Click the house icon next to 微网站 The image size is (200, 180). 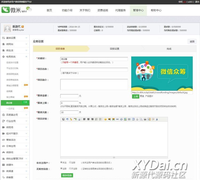3,44
